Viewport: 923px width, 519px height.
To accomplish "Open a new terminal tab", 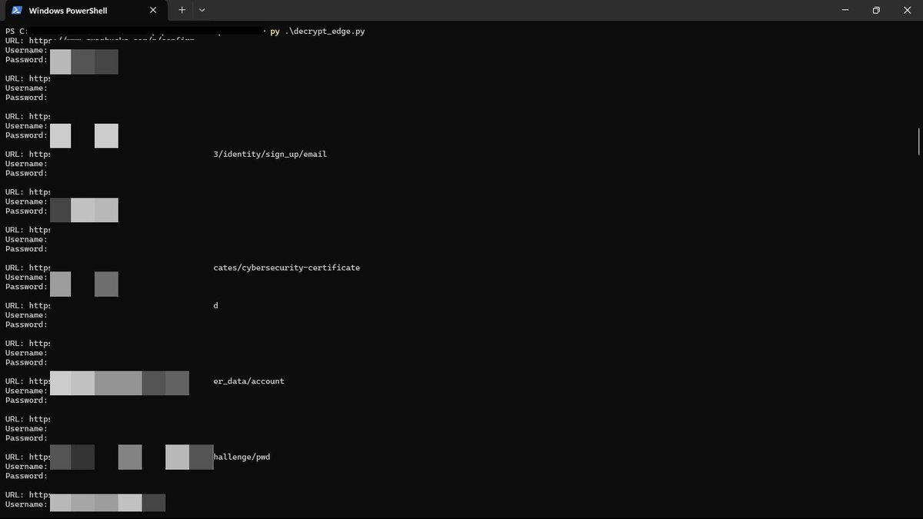I will pos(182,11).
